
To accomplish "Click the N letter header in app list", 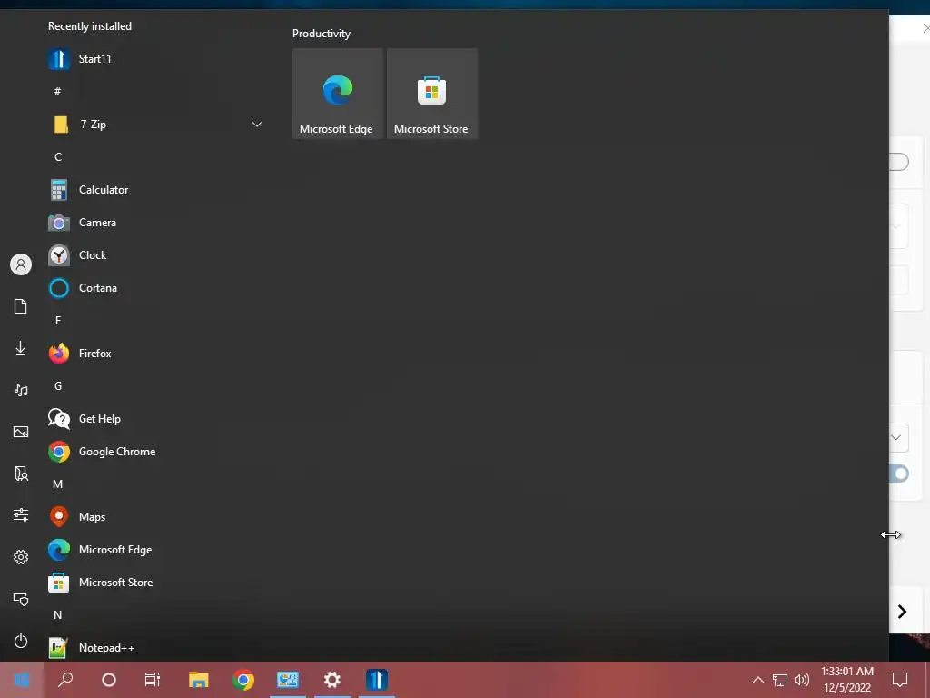I will point(57,615).
